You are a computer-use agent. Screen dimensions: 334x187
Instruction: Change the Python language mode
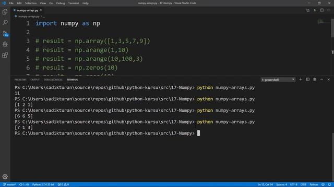(314, 184)
